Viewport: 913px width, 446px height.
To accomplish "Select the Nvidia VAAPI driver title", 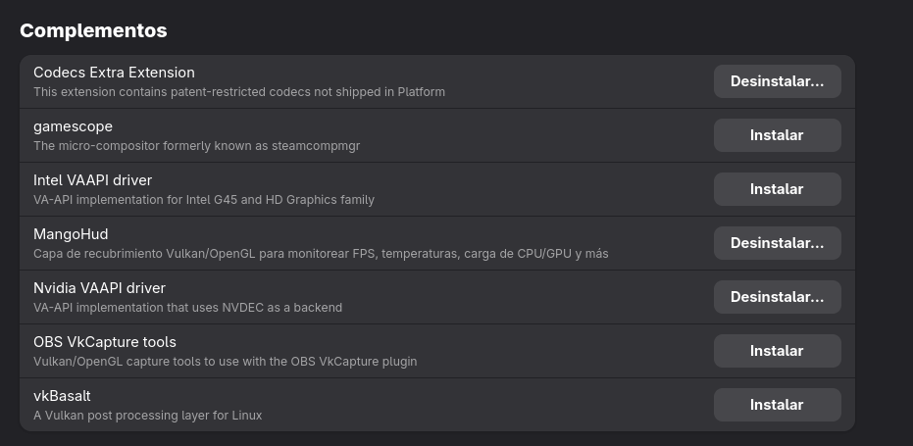I will click(99, 288).
